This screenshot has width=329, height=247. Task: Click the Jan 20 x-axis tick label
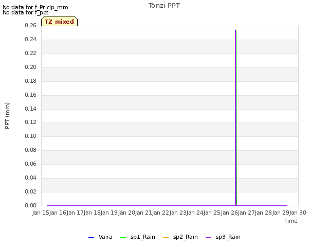point(126,213)
